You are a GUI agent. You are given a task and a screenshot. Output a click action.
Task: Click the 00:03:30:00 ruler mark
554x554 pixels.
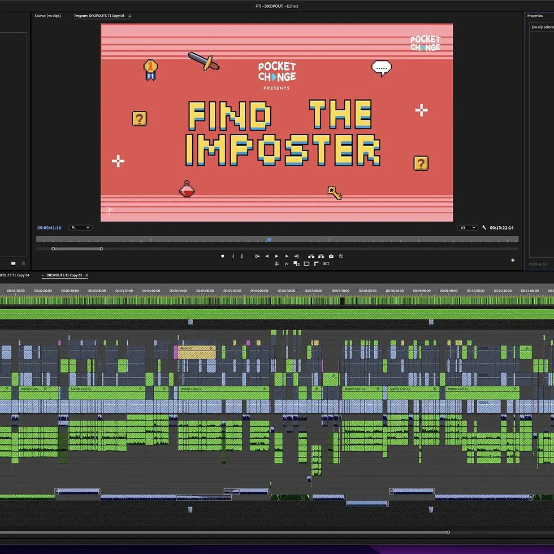[124, 291]
